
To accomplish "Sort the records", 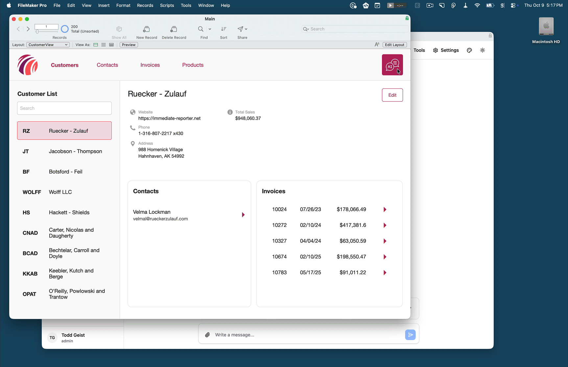I will click(x=224, y=31).
